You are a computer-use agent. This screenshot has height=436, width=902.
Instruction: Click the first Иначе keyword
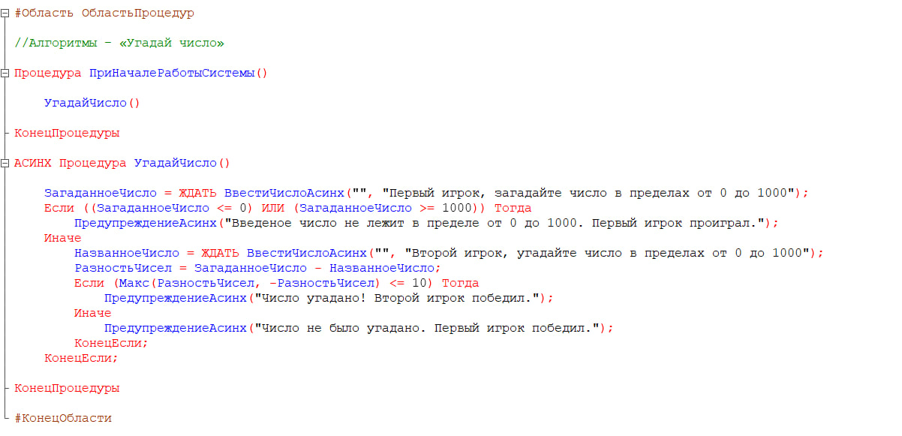pyautogui.click(x=63, y=239)
